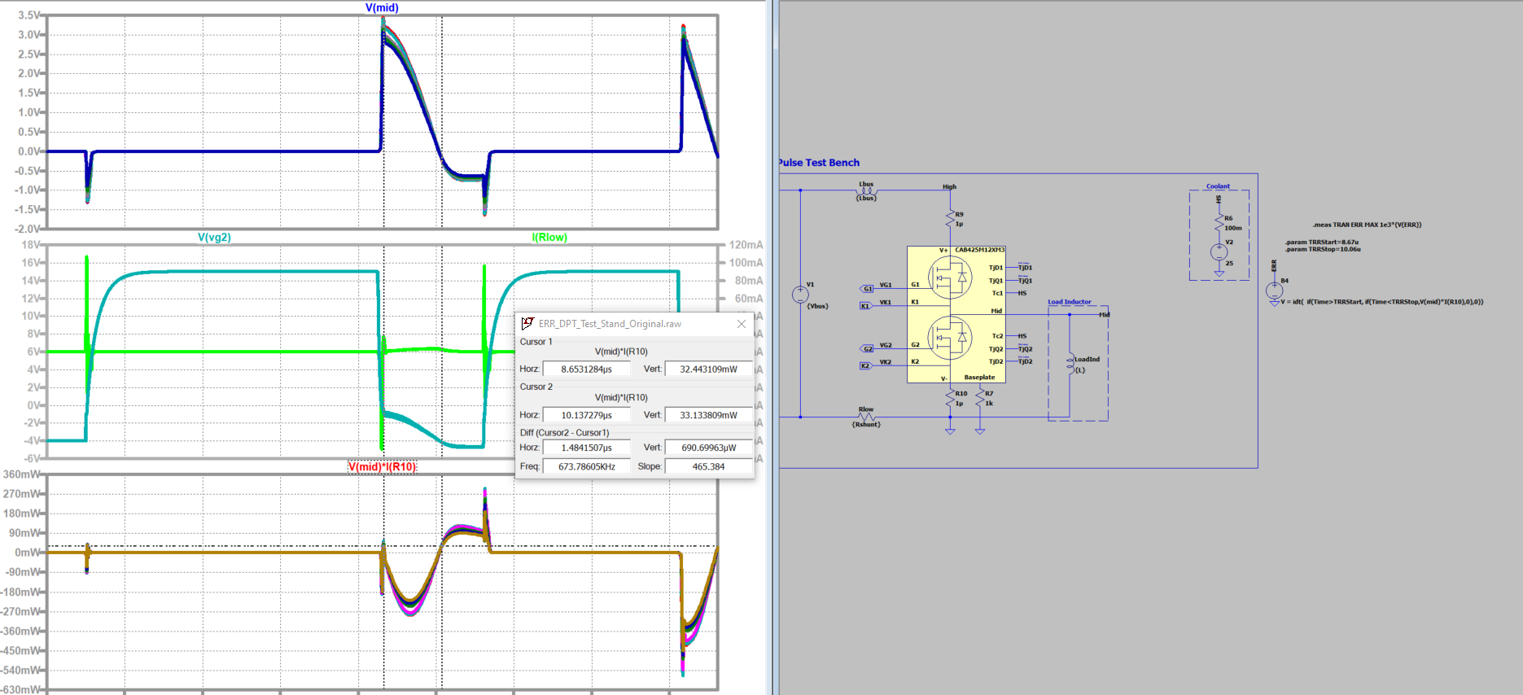The image size is (1523, 695).
Task: Click the G1 input port flag
Action: coord(867,288)
